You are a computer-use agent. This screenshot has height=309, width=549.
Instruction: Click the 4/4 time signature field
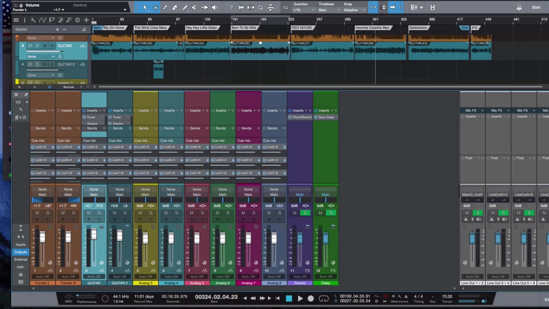(x=418, y=296)
